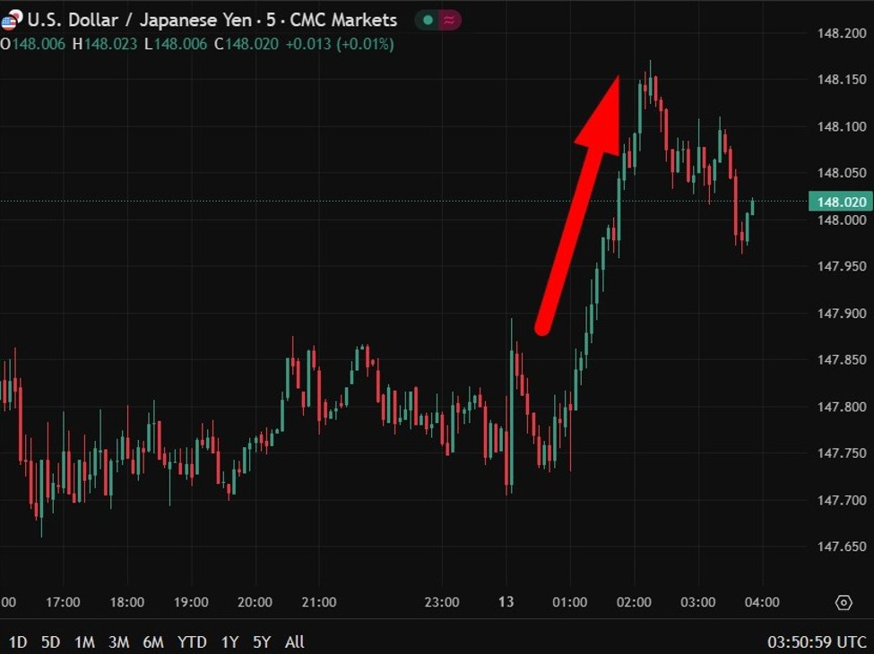Click the 148.020 current price label
Viewport: 874px width, 654px height.
click(x=840, y=202)
